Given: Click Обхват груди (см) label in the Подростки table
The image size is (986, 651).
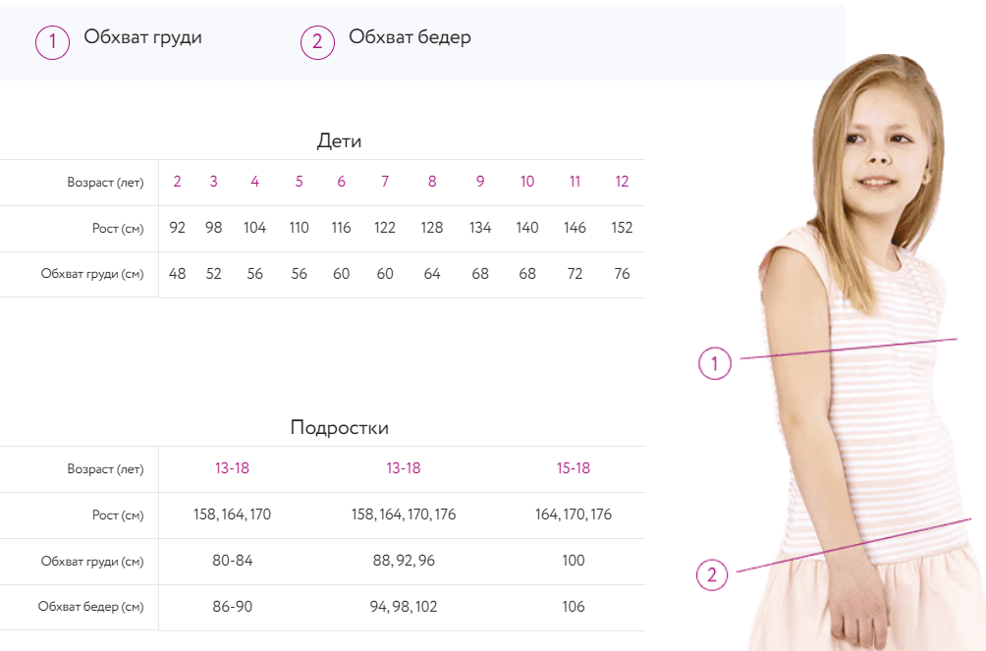Looking at the screenshot, I should pos(91,561).
